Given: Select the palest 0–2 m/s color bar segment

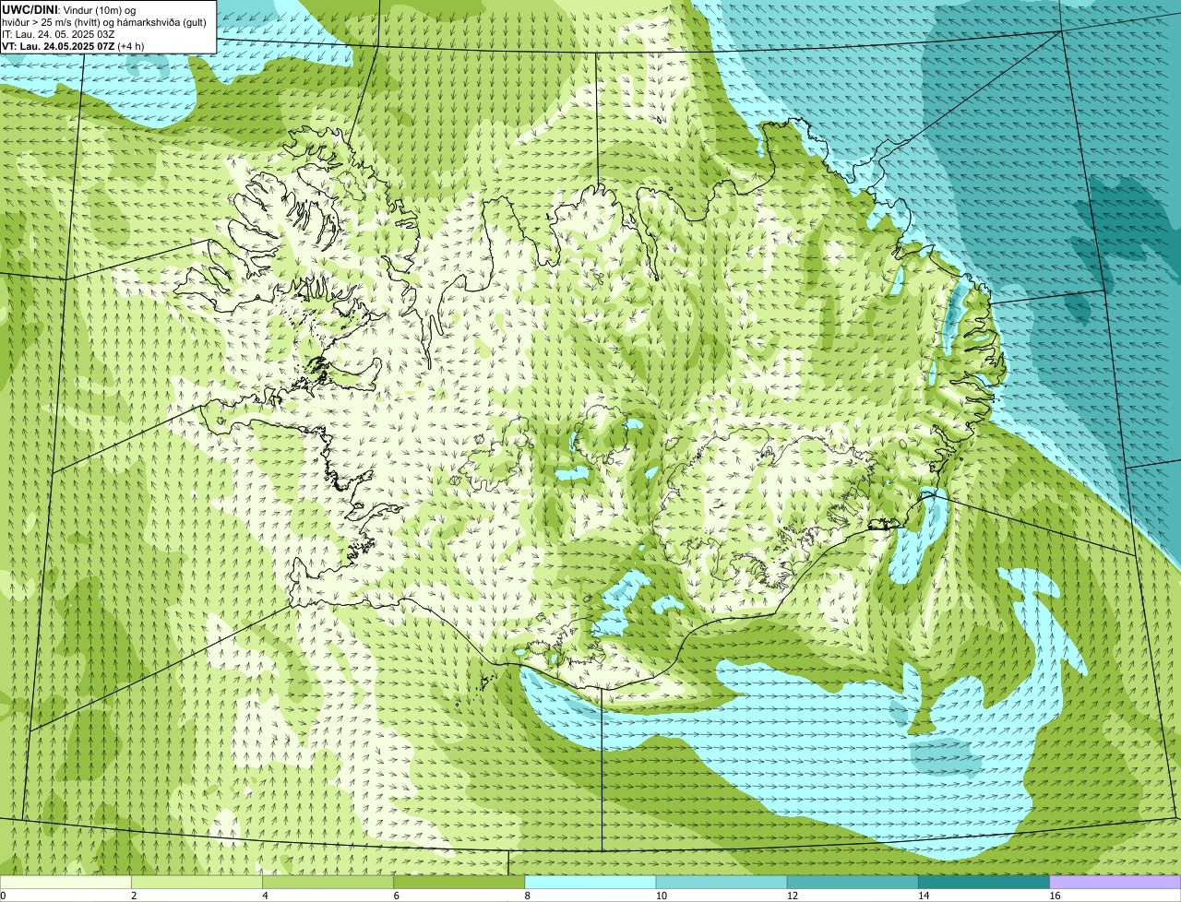Looking at the screenshot, I should pyautogui.click(x=66, y=883).
